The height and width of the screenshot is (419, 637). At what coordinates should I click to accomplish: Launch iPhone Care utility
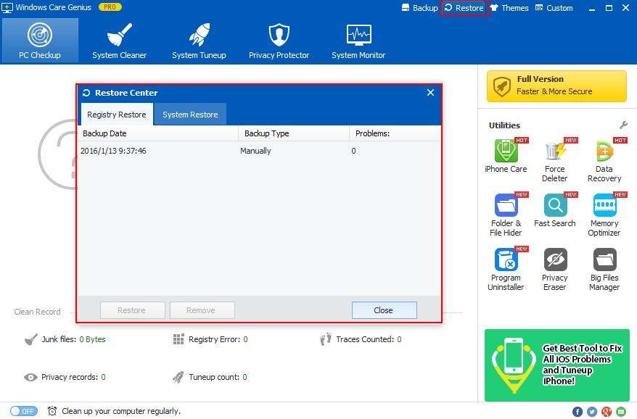click(506, 156)
